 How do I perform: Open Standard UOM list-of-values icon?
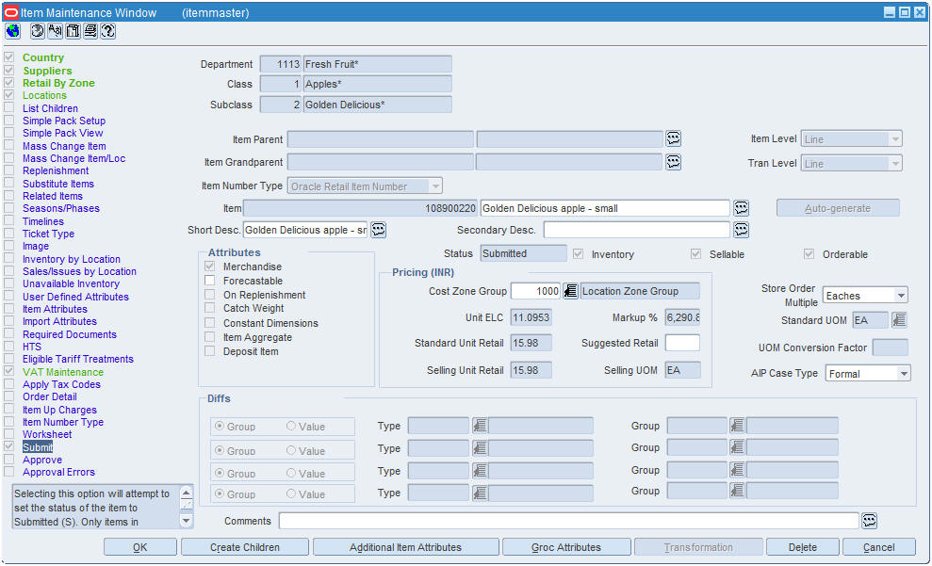(x=899, y=320)
